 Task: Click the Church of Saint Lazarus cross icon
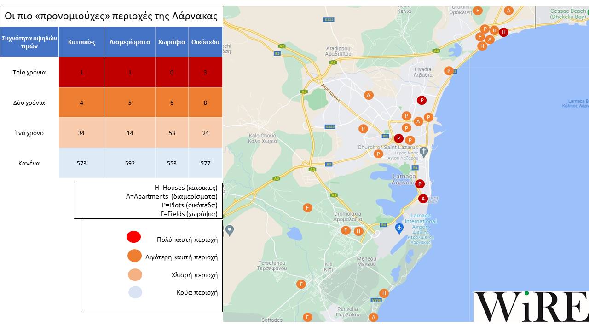[x=424, y=151]
